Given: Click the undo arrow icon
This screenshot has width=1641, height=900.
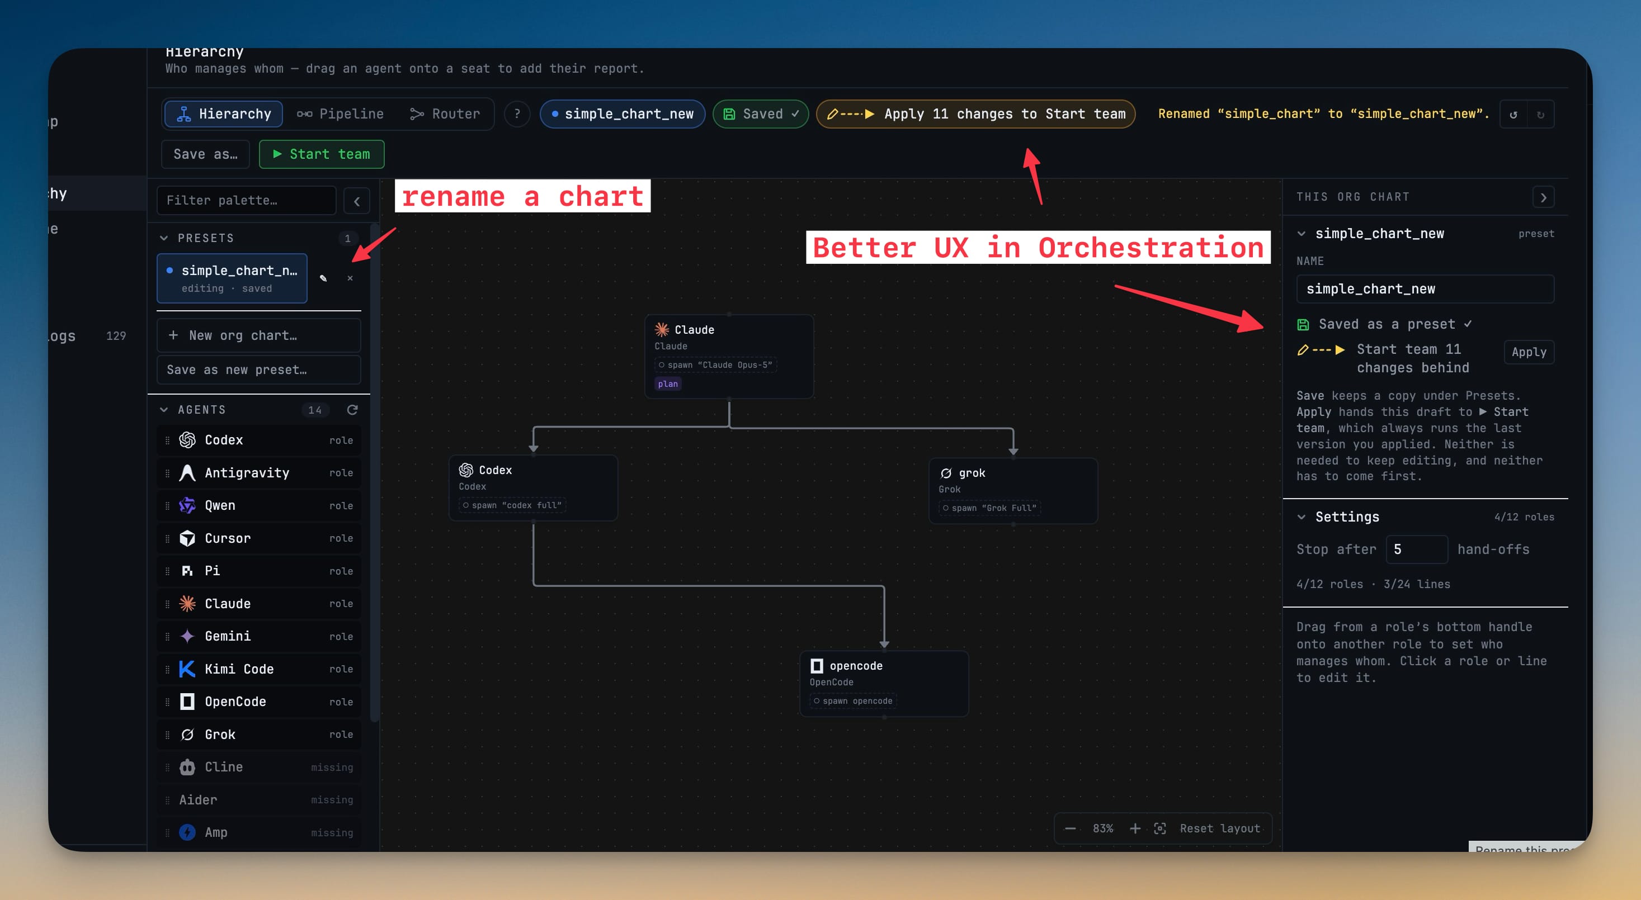Looking at the screenshot, I should click(1513, 115).
